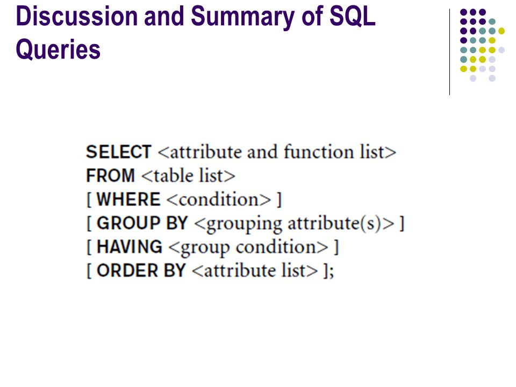
Task: Select the SELECT keyword in the query
Action: [118, 152]
